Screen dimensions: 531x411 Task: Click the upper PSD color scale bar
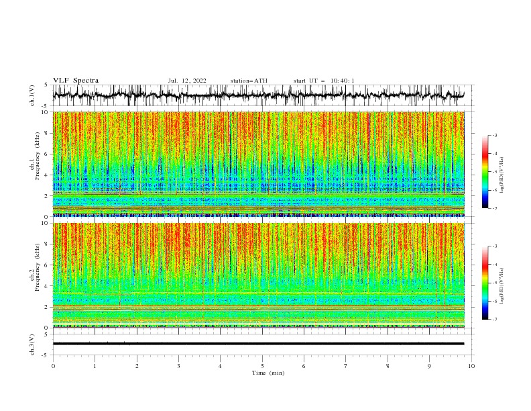pos(485,172)
